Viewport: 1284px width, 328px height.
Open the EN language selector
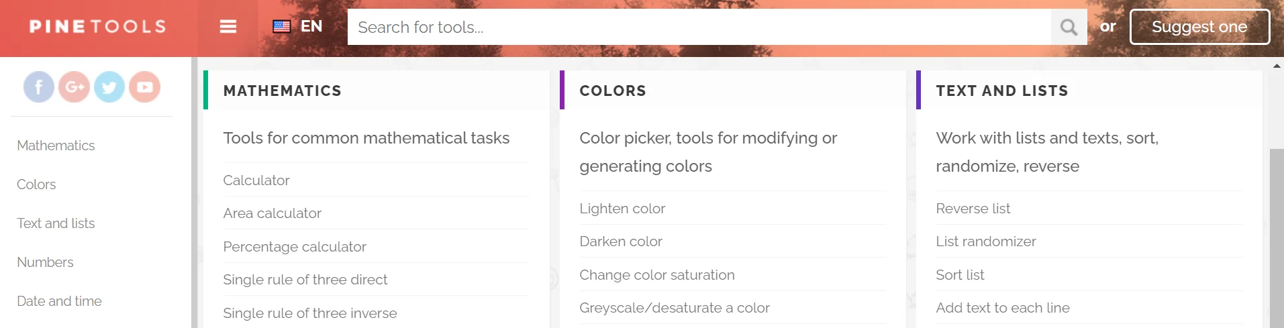coord(311,27)
